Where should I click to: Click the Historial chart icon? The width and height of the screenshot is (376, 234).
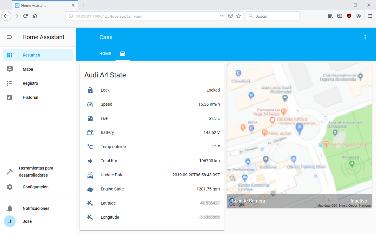tap(10, 97)
